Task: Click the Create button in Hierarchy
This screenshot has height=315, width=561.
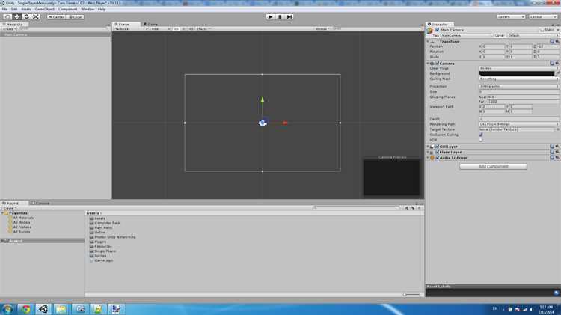Action: click(x=9, y=29)
